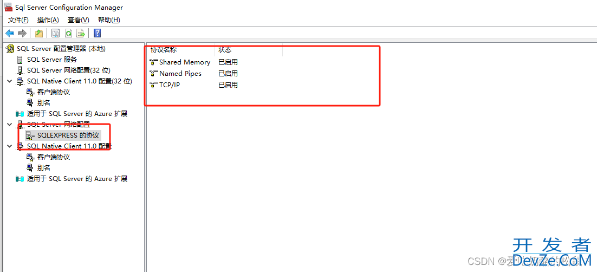The height and width of the screenshot is (272, 597).
Task: Click the 状态 column header
Action: 225,50
